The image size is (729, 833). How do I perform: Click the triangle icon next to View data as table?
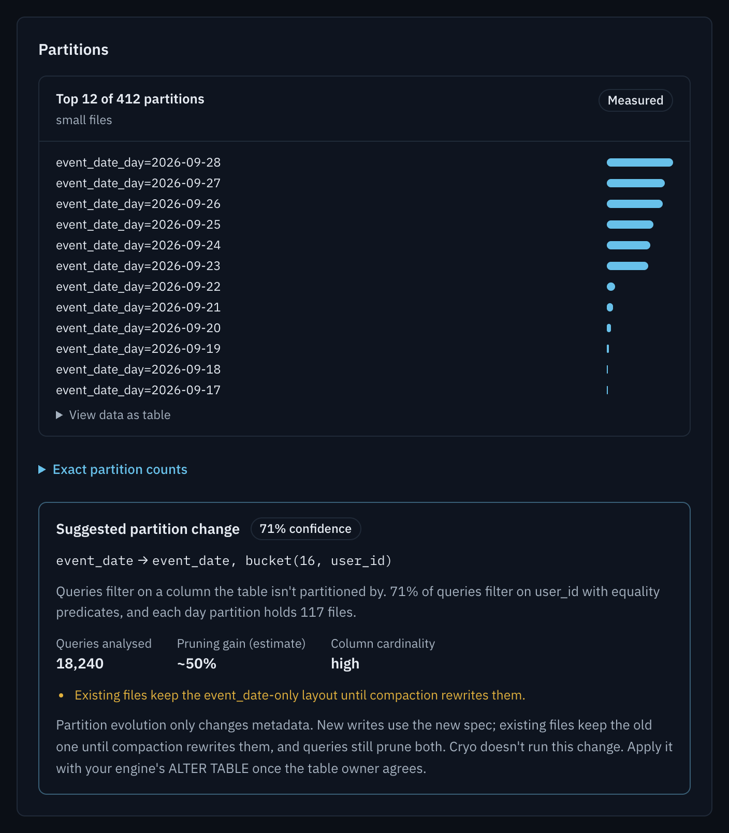click(59, 415)
